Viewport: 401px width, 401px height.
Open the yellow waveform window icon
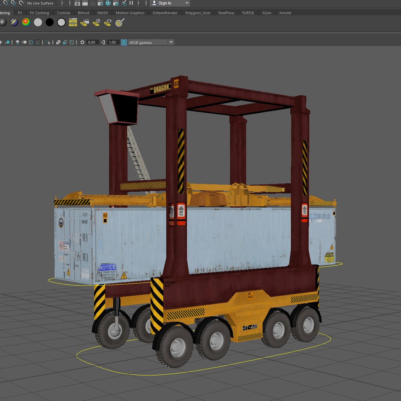[x=73, y=23]
